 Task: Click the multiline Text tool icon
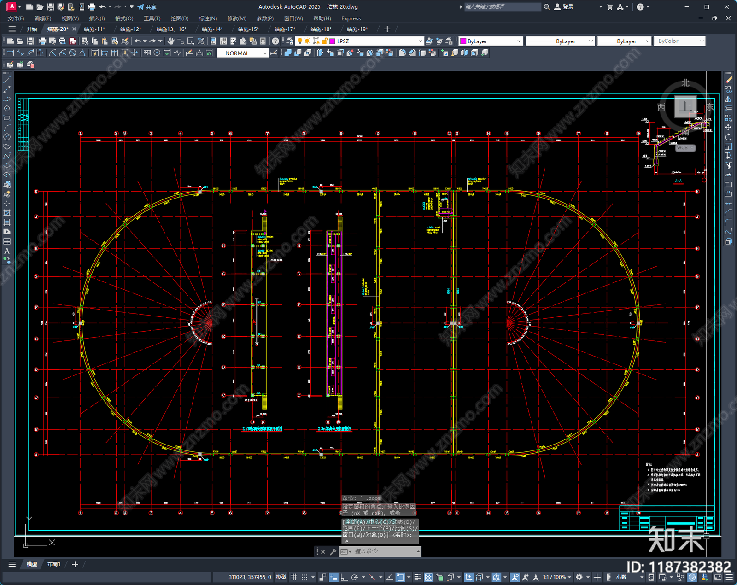7,251
